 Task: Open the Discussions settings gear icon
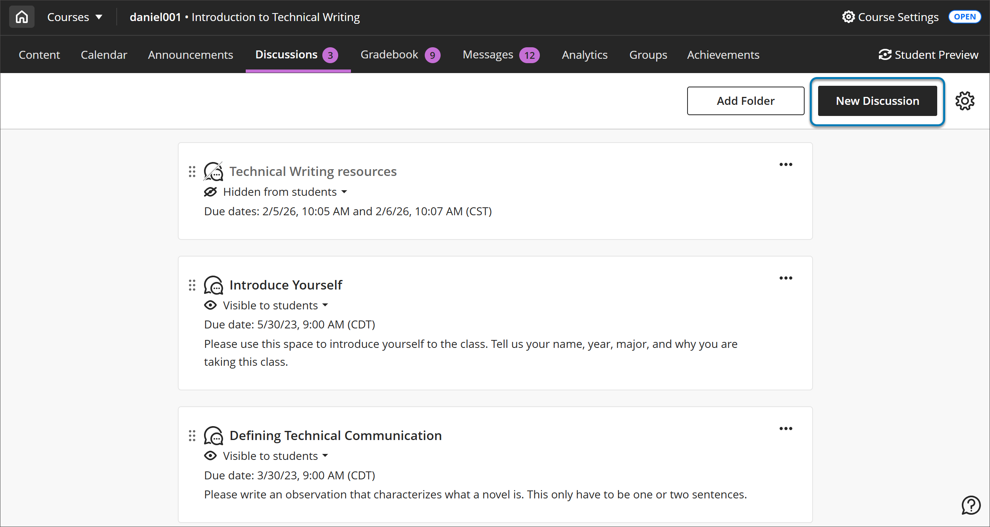(x=965, y=100)
